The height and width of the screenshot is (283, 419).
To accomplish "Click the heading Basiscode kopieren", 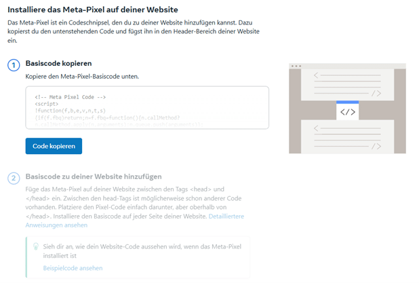I will (x=58, y=63).
